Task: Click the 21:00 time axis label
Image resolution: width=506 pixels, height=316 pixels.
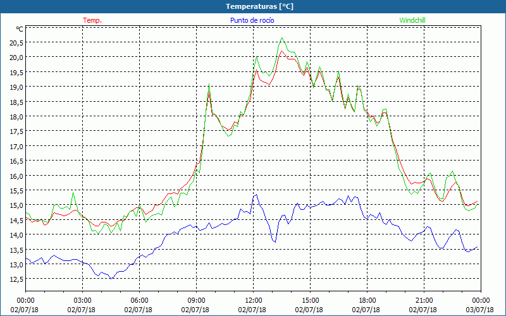Action: tap(424, 300)
